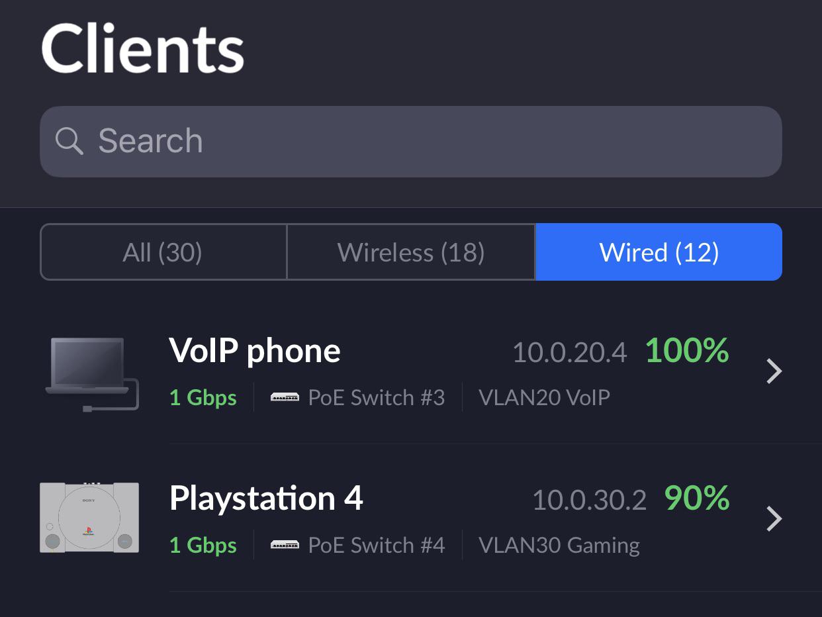Open Playstation 4 details chevron
Image resolution: width=822 pixels, height=617 pixels.
click(x=774, y=519)
